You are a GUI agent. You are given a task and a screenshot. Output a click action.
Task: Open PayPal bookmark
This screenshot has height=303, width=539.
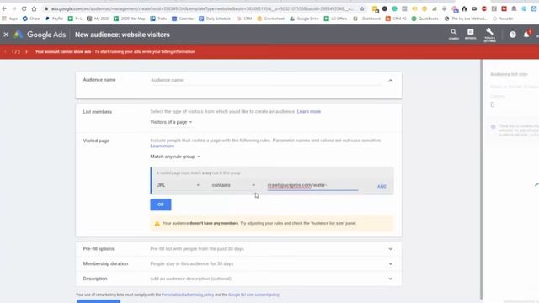click(x=54, y=19)
